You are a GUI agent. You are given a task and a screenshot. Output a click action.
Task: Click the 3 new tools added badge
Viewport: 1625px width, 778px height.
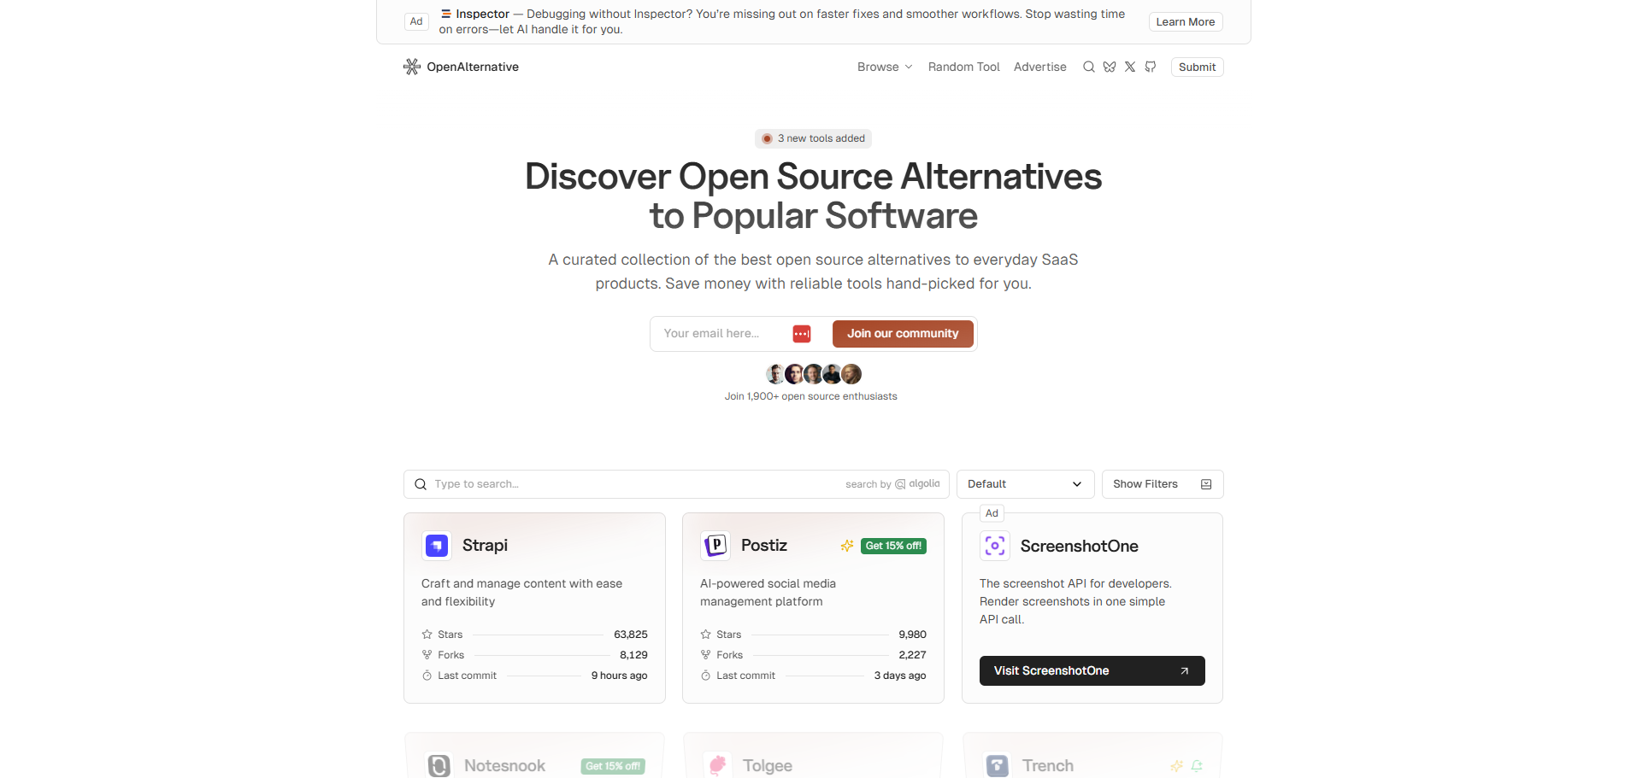click(813, 138)
